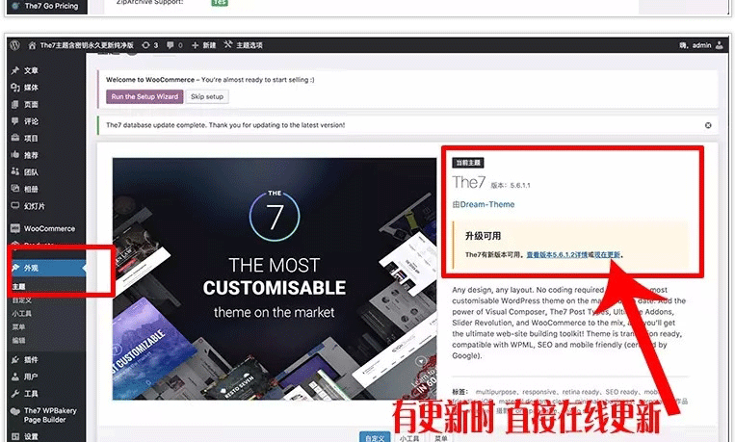Image resolution: width=735 pixels, height=442 pixels.
Task: Open 媒体 media icon in sidebar
Action: pos(15,88)
